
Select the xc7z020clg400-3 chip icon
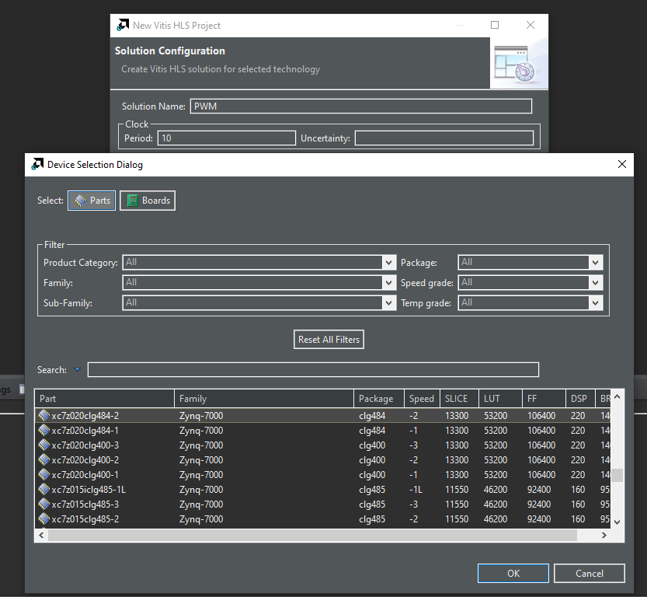point(43,445)
